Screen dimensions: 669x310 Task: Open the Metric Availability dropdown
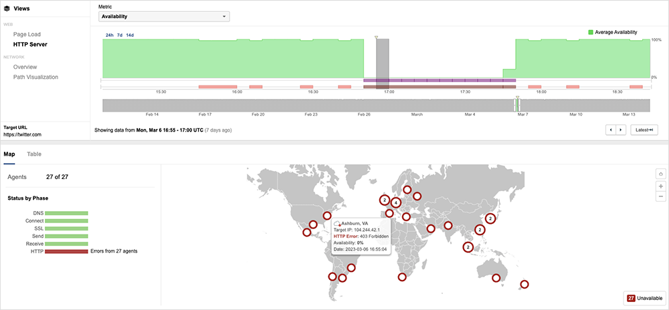(164, 16)
